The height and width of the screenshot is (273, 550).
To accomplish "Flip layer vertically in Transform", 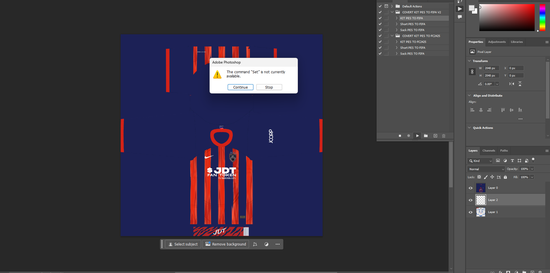I will [520, 84].
